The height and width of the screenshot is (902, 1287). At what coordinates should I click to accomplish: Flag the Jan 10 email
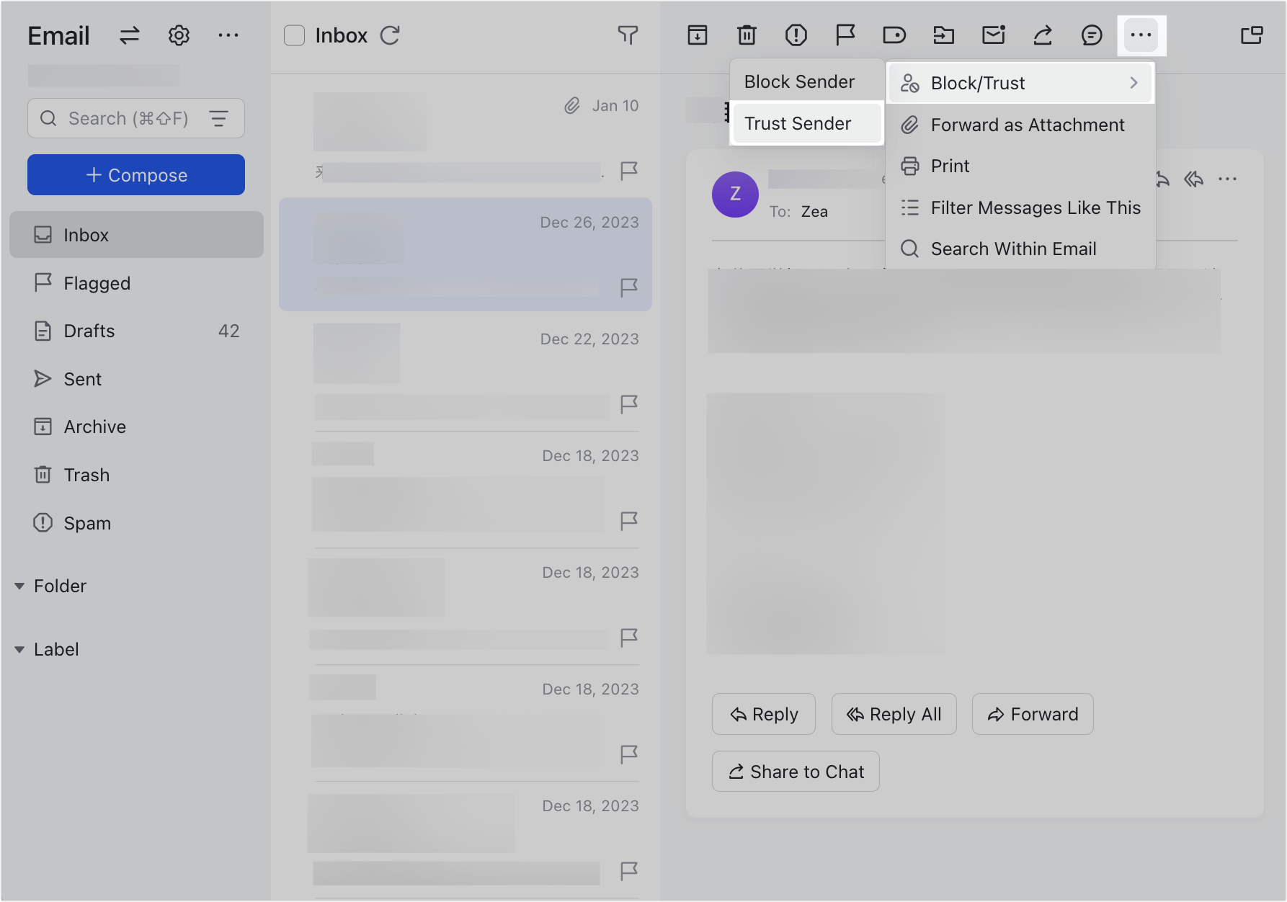click(629, 171)
